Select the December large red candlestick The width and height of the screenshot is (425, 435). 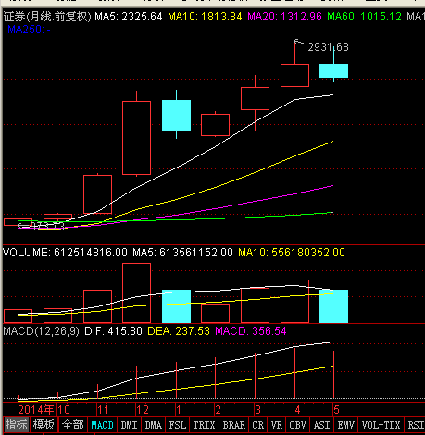[136, 138]
